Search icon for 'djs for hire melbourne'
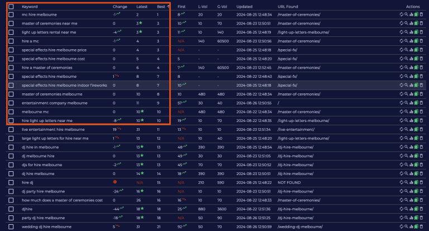Viewport: 429px width, 231px height. point(406,164)
